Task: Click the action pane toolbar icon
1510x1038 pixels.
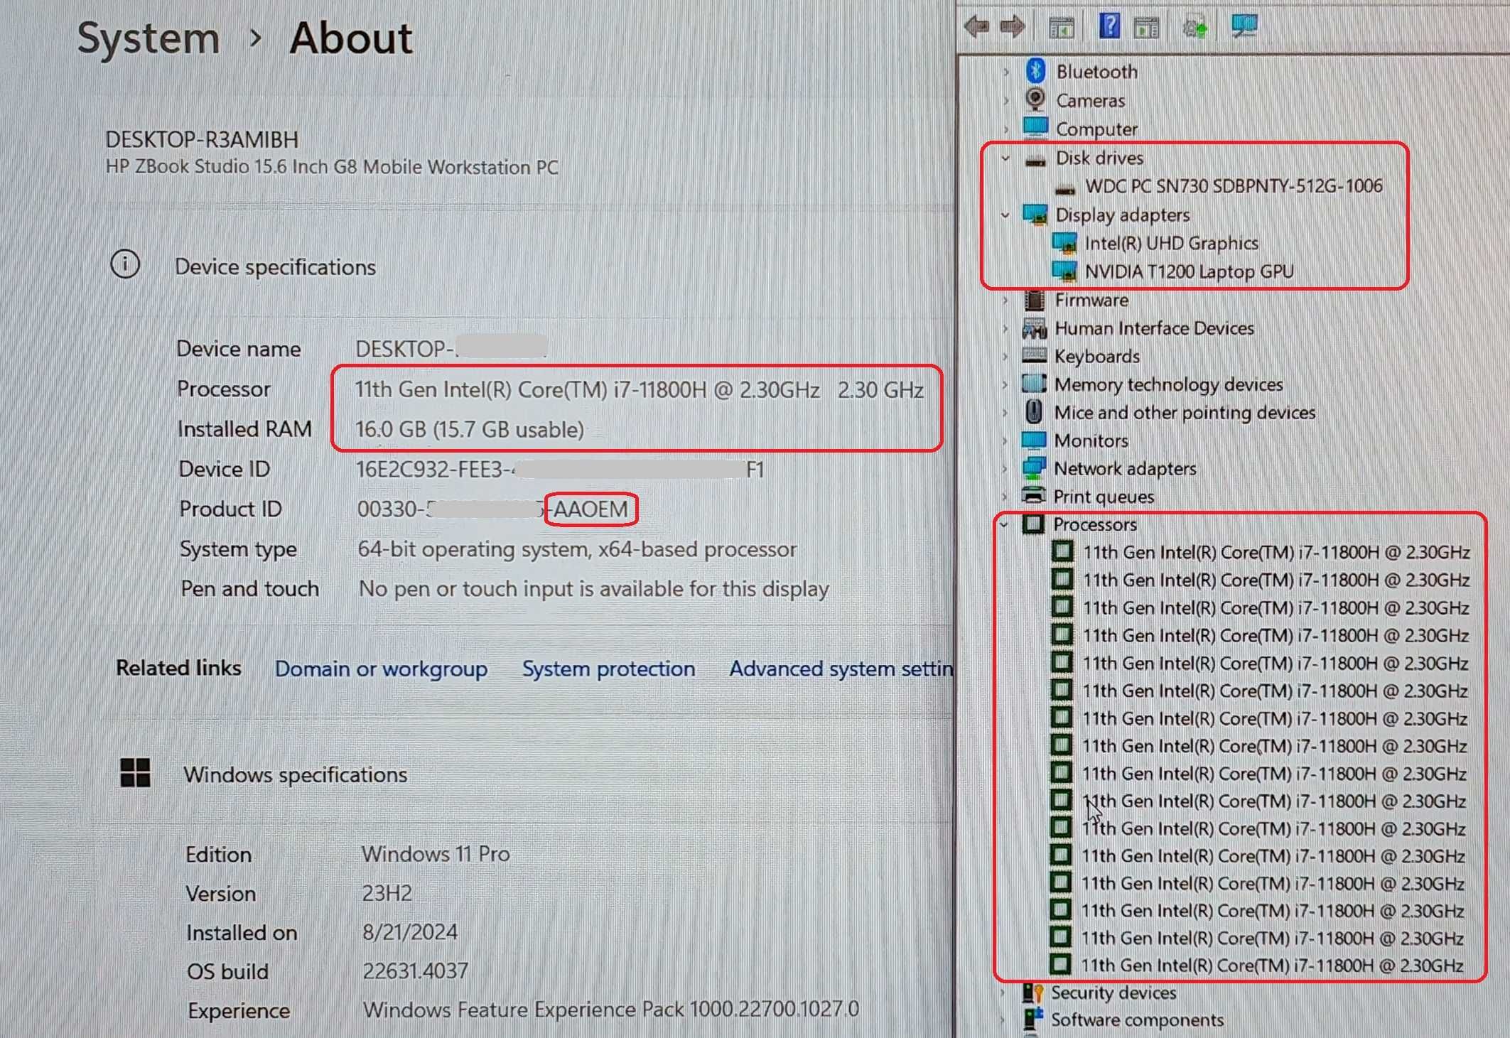Action: 1146,28
